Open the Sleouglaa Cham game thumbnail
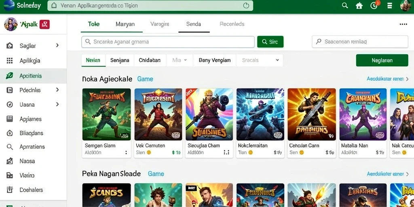Screen dimensions: 414x207 click(x=209, y=114)
